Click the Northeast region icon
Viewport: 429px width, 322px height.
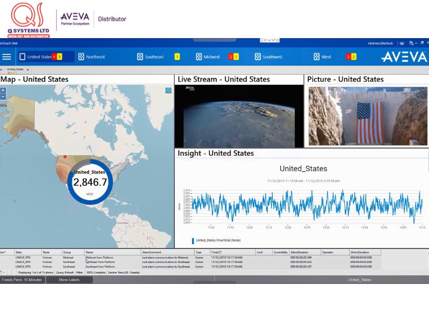click(81, 57)
